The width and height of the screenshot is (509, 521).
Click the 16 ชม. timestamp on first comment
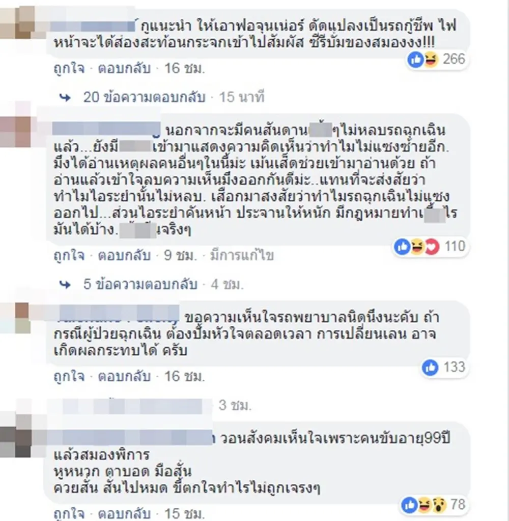[x=184, y=69]
